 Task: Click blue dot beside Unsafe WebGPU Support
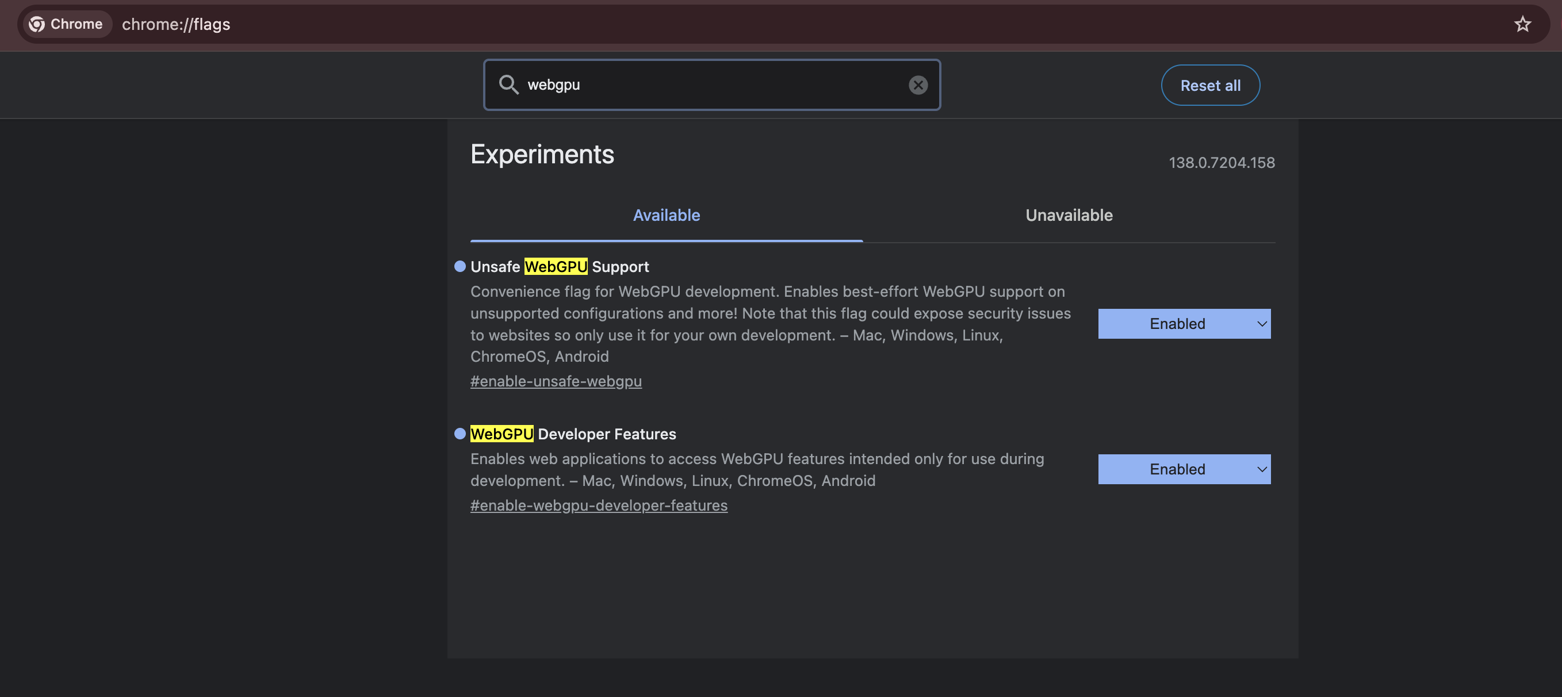pos(460,267)
